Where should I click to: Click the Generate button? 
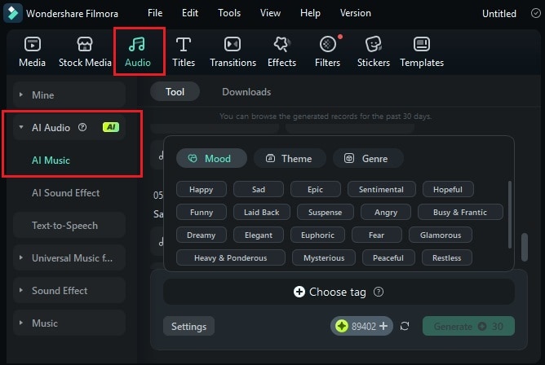468,326
